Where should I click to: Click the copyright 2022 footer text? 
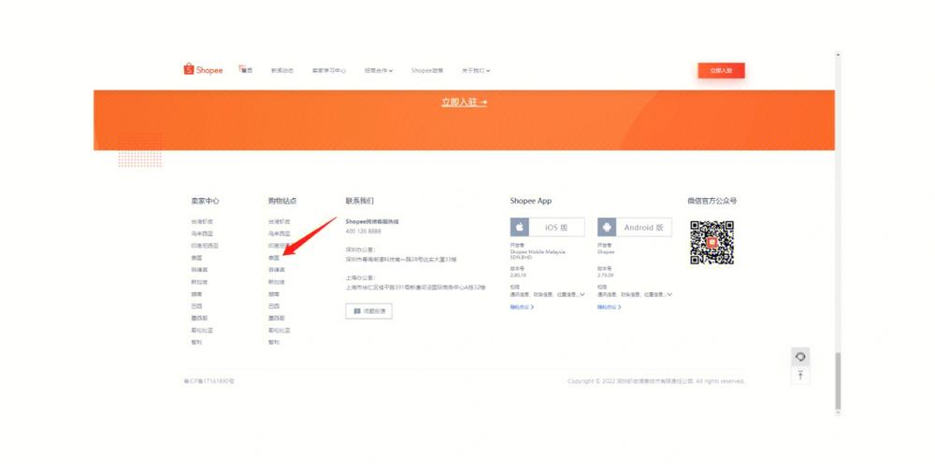tap(656, 381)
